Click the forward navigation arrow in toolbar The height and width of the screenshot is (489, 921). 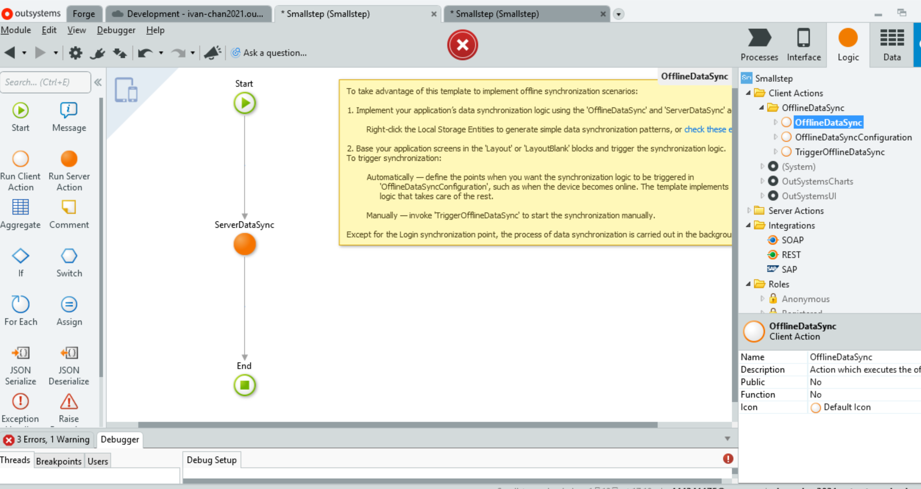[40, 52]
